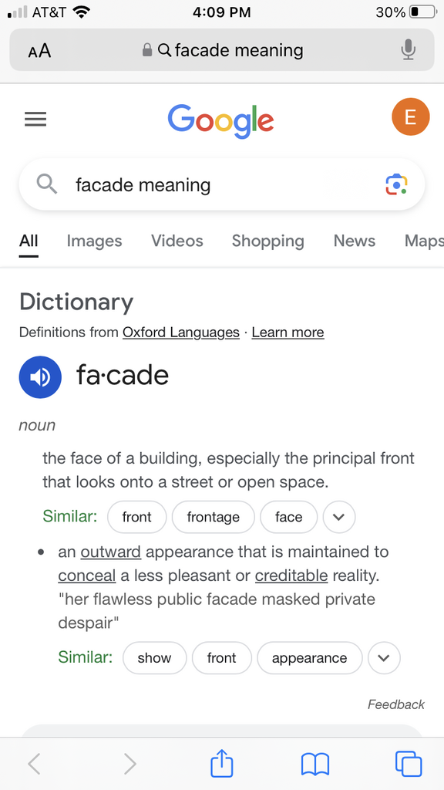Tap the AA reader options button

coord(39,50)
